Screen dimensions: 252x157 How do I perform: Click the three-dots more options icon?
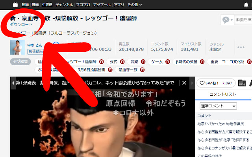point(241,47)
